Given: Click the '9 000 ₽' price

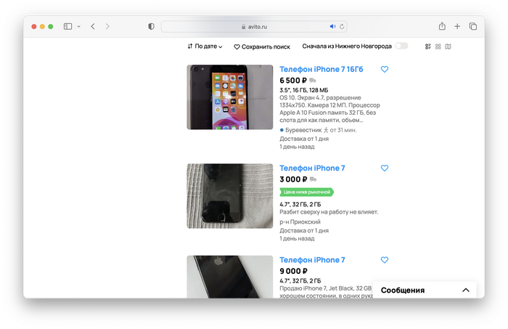Looking at the screenshot, I should (293, 271).
